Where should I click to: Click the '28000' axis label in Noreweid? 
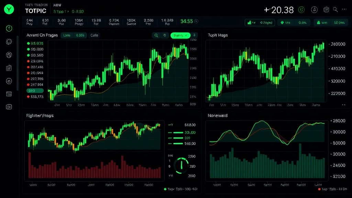pos(339,121)
